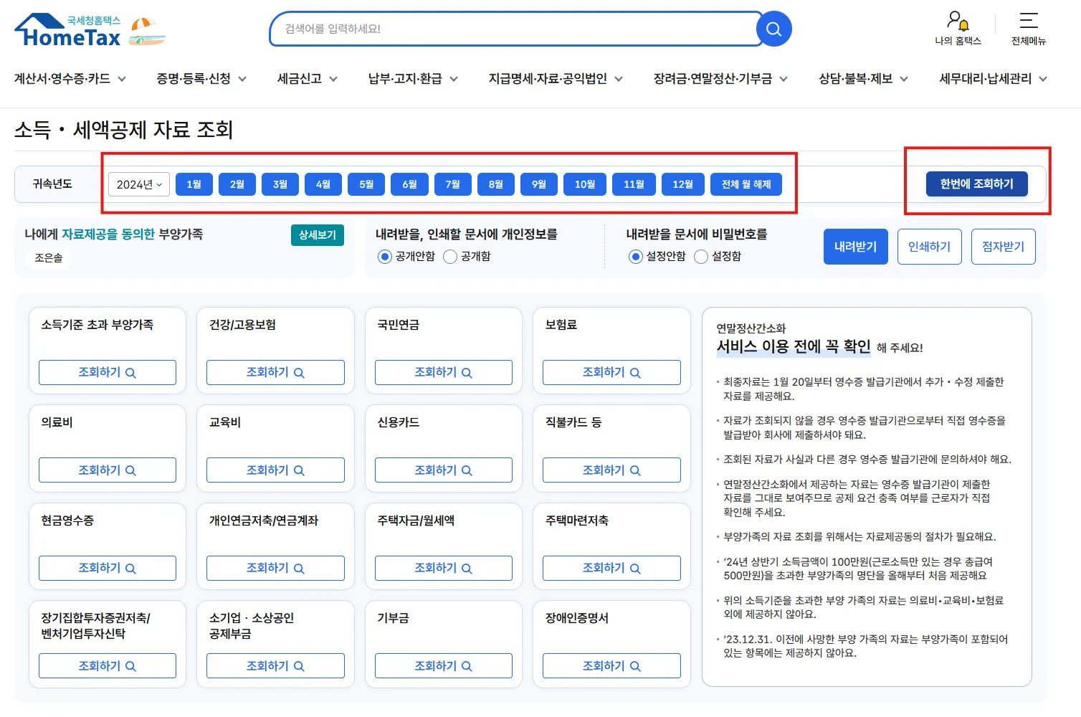Open the 전체메뉴 hamburger icon
The width and height of the screenshot is (1081, 717).
[1029, 28]
